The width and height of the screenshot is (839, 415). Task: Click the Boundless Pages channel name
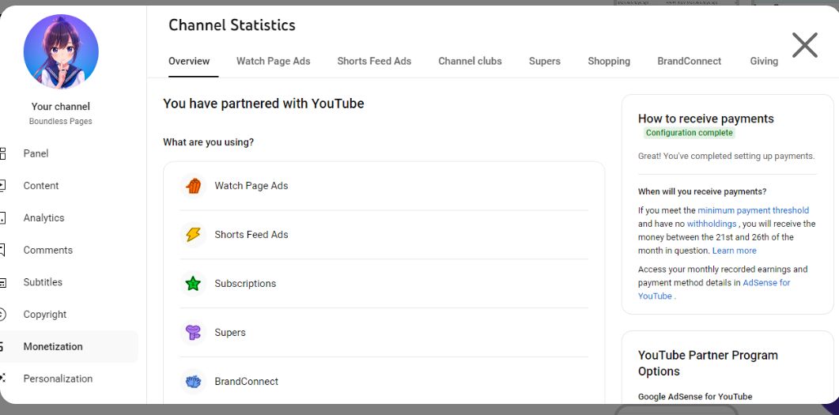(60, 122)
